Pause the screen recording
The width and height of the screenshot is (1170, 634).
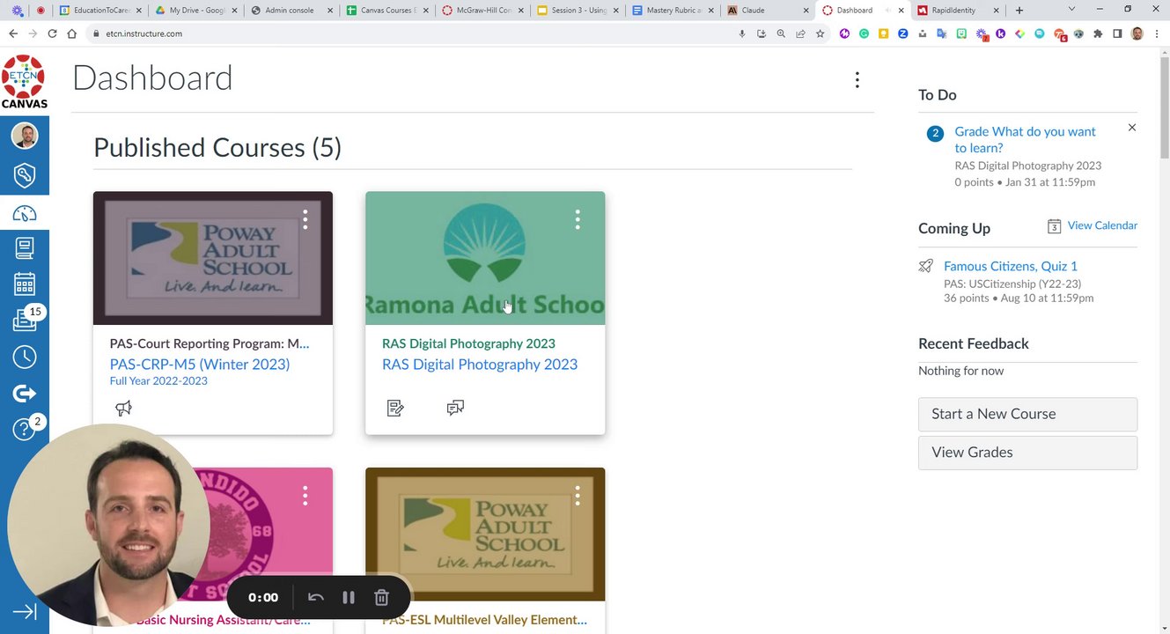point(349,598)
